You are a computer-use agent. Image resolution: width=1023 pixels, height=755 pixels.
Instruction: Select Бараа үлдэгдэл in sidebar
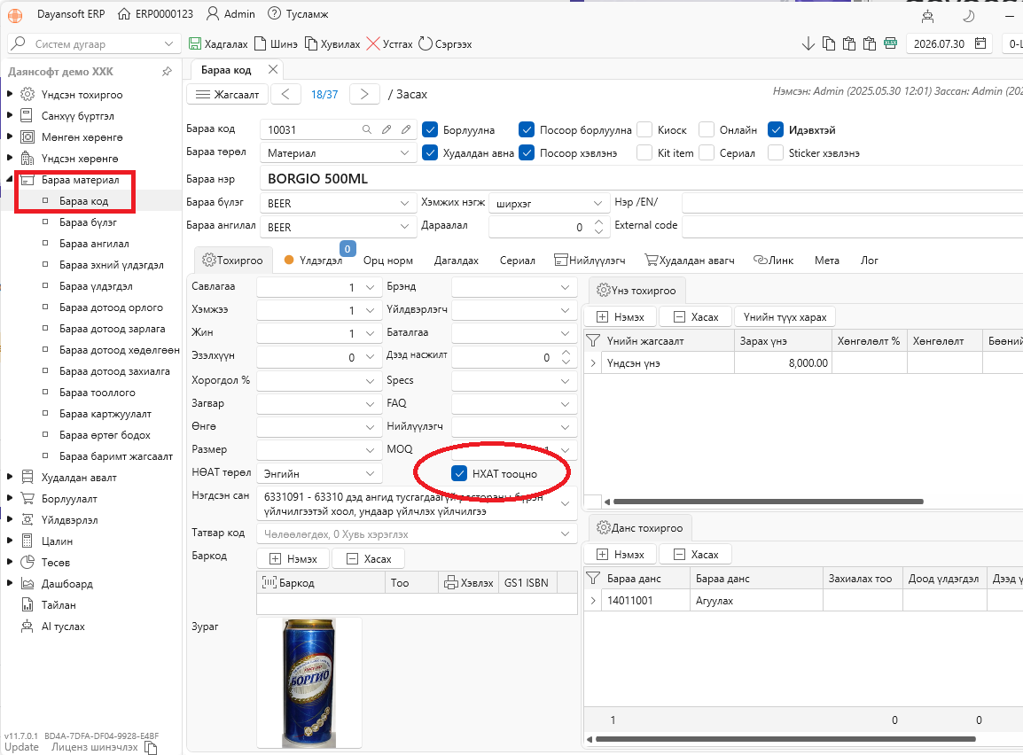click(x=96, y=286)
